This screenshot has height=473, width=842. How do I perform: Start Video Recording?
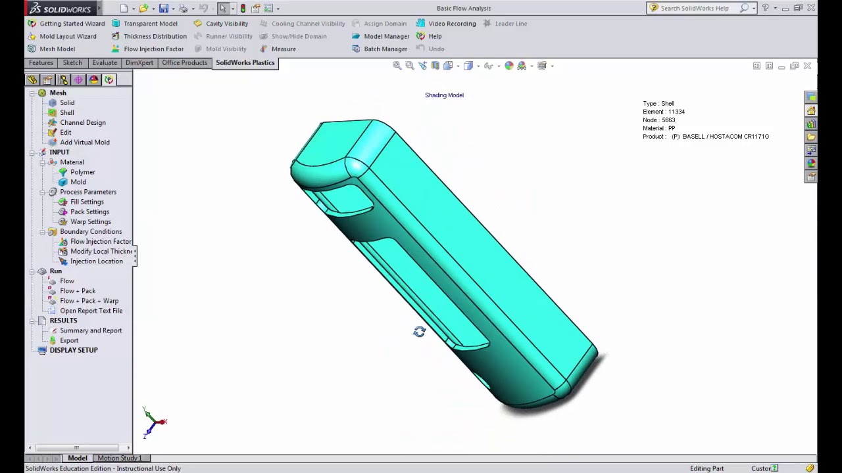pyautogui.click(x=446, y=24)
